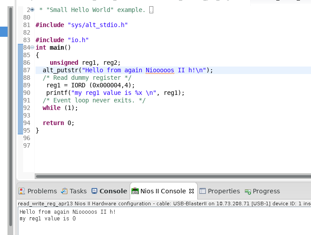Click the Problems tab icon
This screenshot has height=235, width=311.
[x=22, y=191]
